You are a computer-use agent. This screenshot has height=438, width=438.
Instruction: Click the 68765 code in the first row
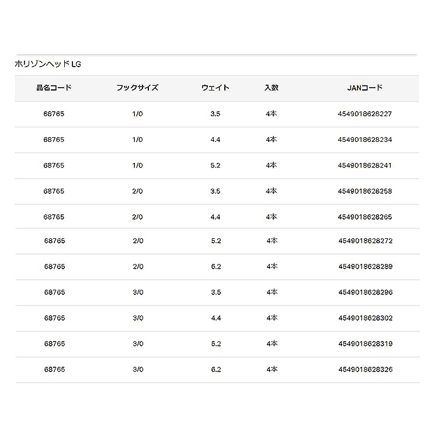54,114
